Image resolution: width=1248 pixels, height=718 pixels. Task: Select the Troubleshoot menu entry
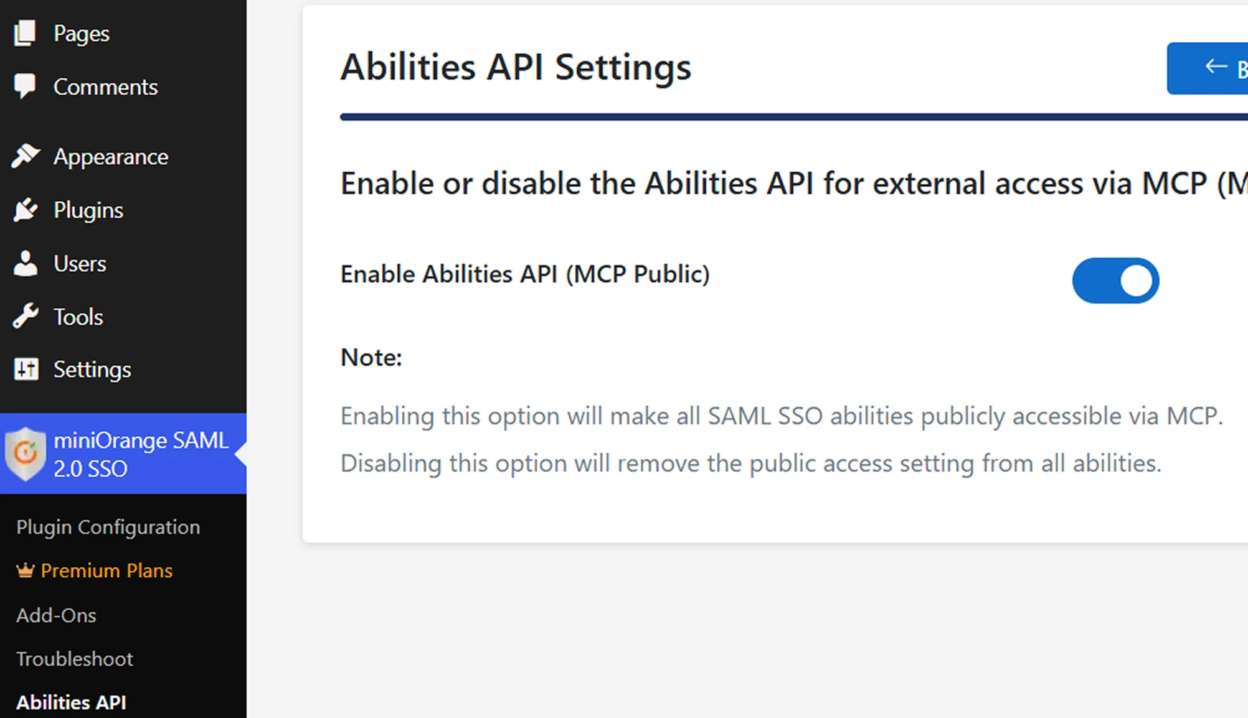(x=75, y=658)
